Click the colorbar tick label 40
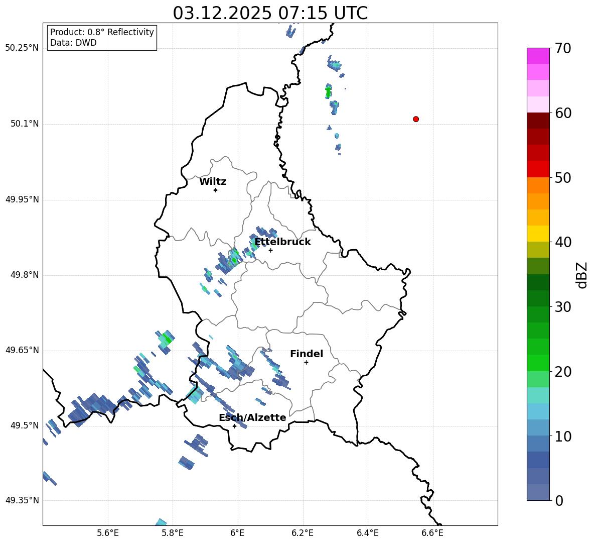 click(x=563, y=242)
